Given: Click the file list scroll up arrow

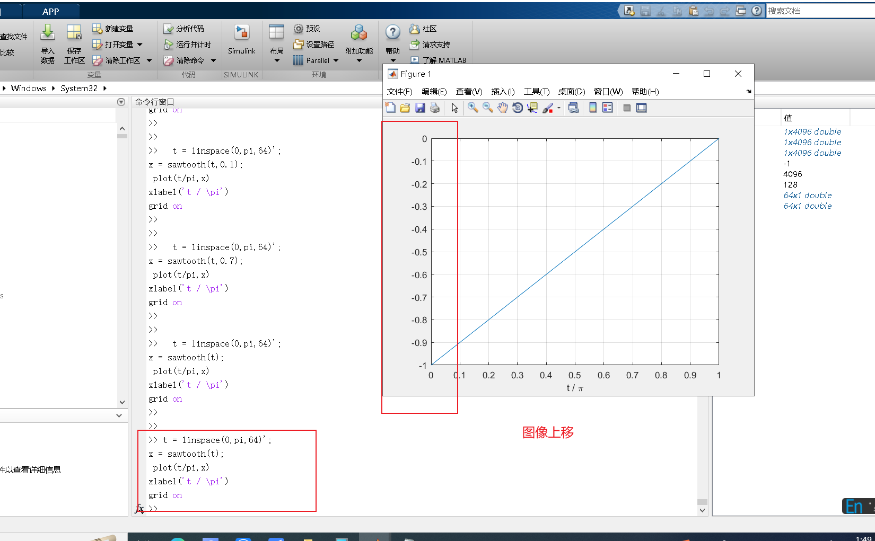Looking at the screenshot, I should [122, 128].
